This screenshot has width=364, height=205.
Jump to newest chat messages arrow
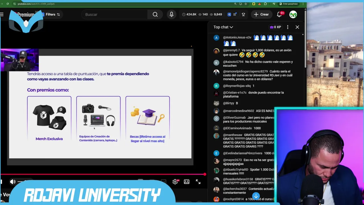coord(256,196)
